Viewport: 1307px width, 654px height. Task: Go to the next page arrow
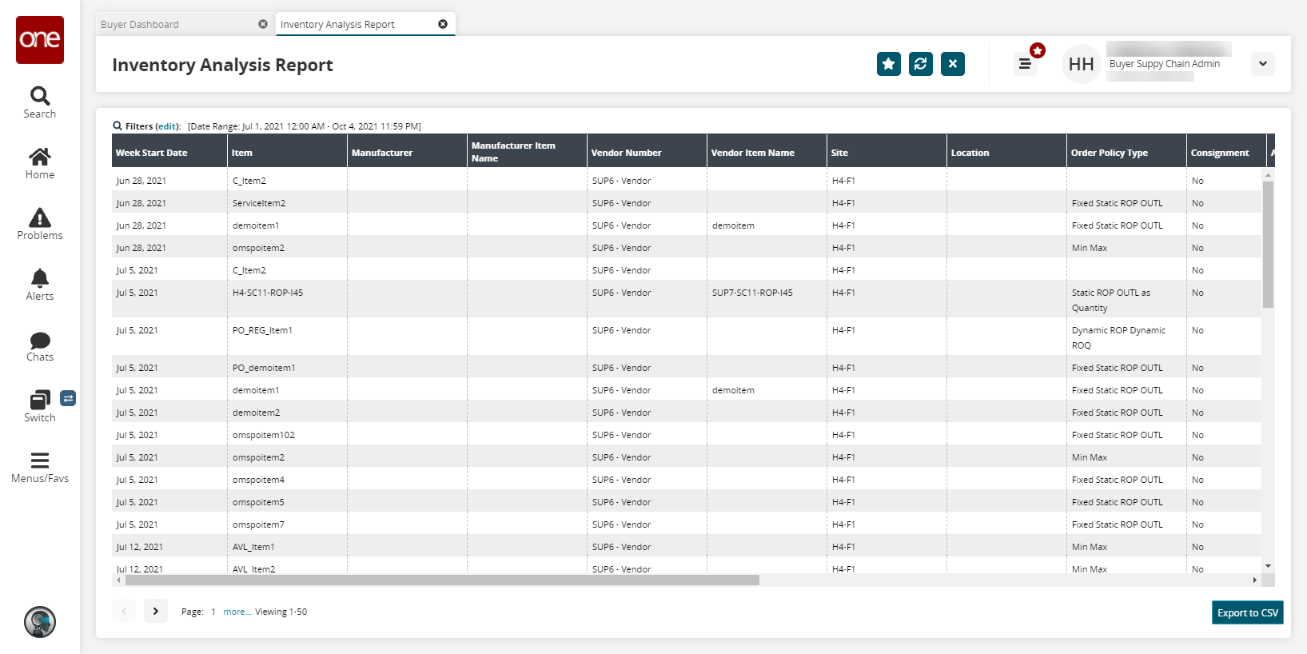pos(156,611)
